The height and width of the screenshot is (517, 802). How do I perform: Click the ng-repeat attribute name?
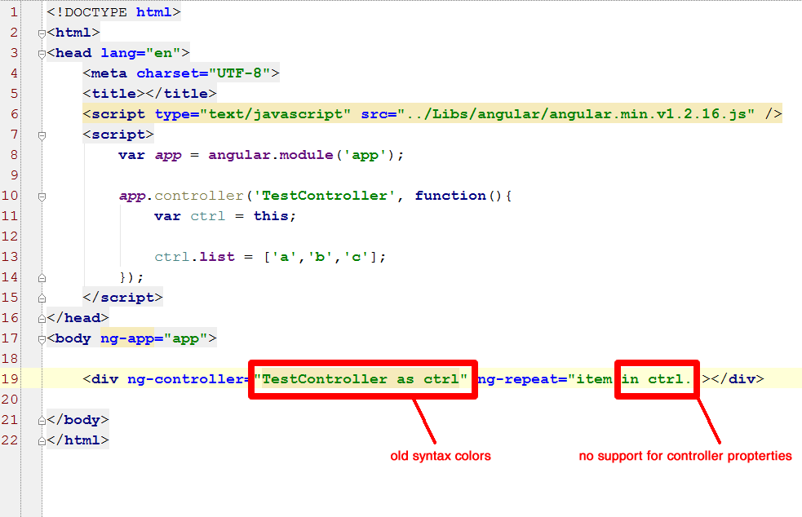click(x=517, y=379)
